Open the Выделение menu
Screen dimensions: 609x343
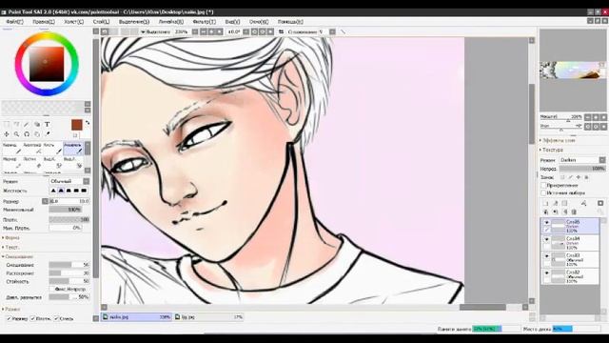click(x=134, y=22)
